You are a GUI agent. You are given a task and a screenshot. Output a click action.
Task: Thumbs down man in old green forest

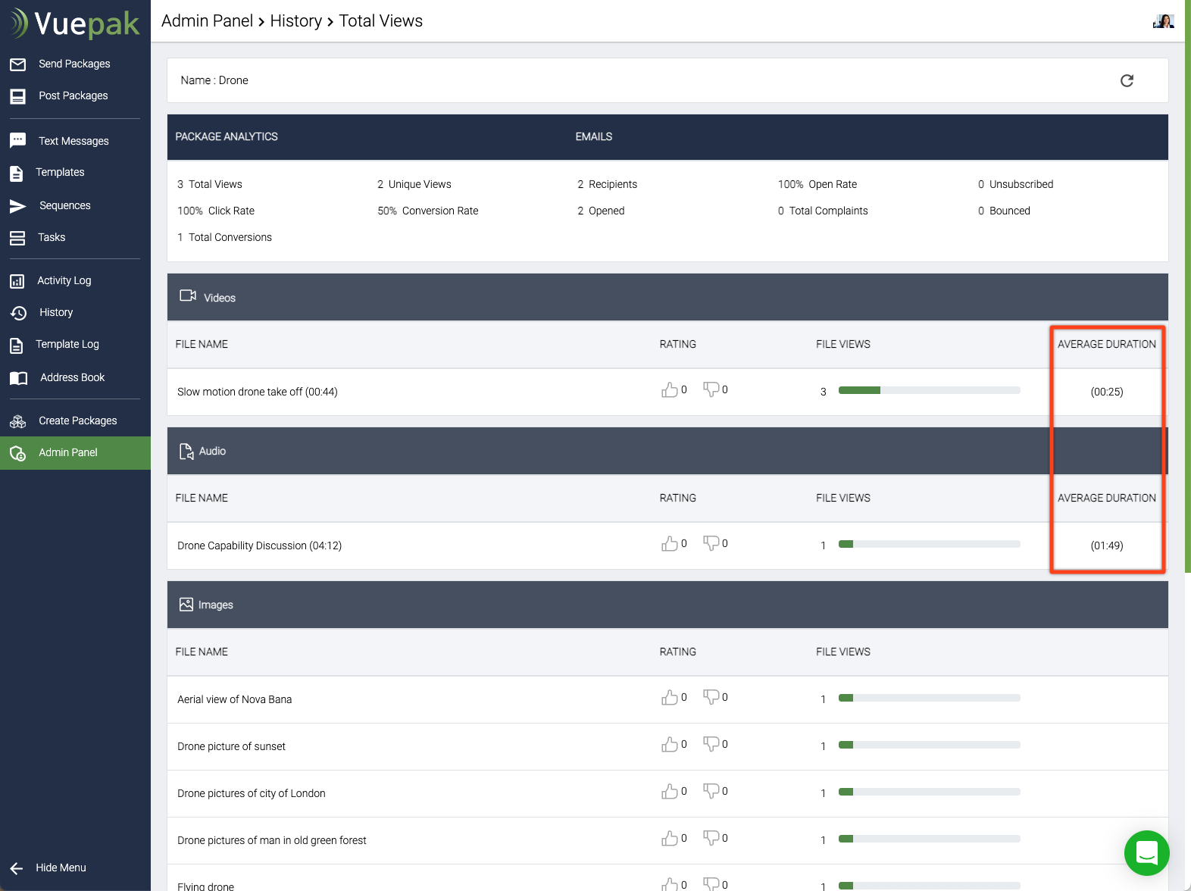pos(711,839)
